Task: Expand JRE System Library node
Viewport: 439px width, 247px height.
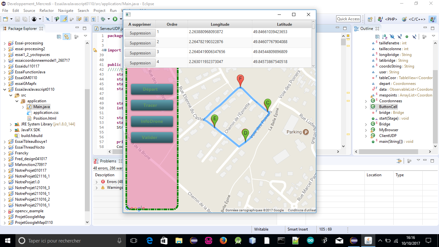Action: pos(11,124)
